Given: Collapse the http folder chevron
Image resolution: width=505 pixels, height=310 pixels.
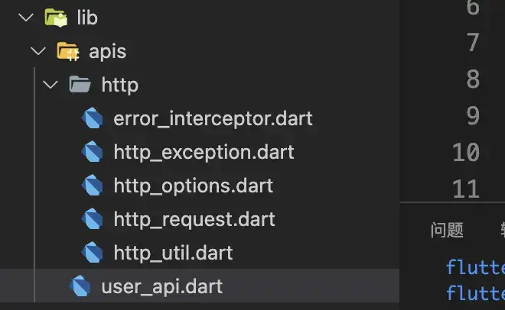Looking at the screenshot, I should tap(50, 85).
